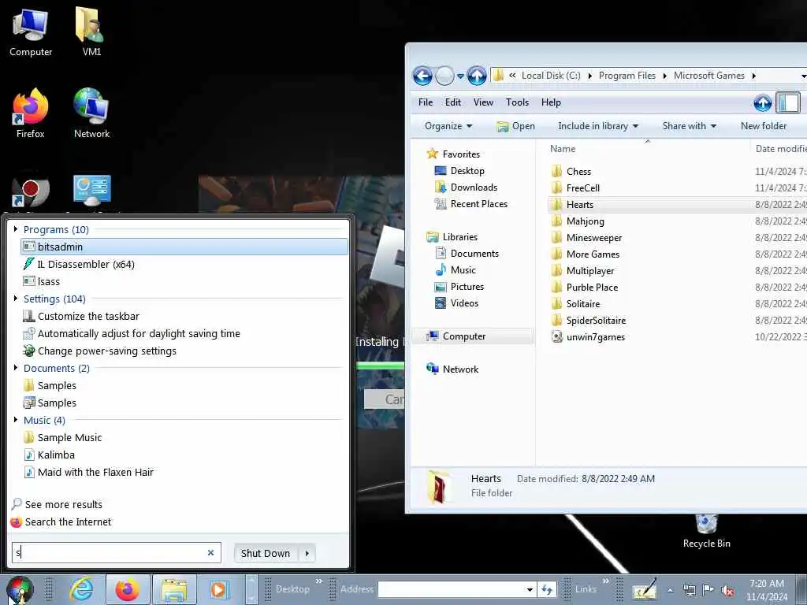Screen dimensions: 807x605
Task: Open the Include in library dropdown
Action: pos(598,126)
